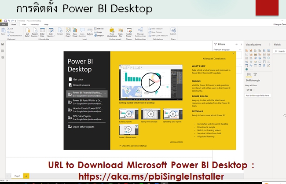The image size is (286, 184).
Task: Uncheck Show this screen on startup
Action: (120, 145)
